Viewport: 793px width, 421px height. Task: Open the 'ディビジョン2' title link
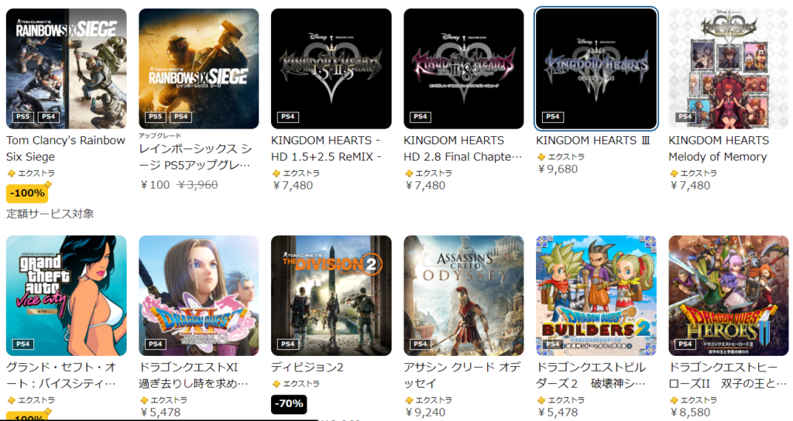point(307,368)
